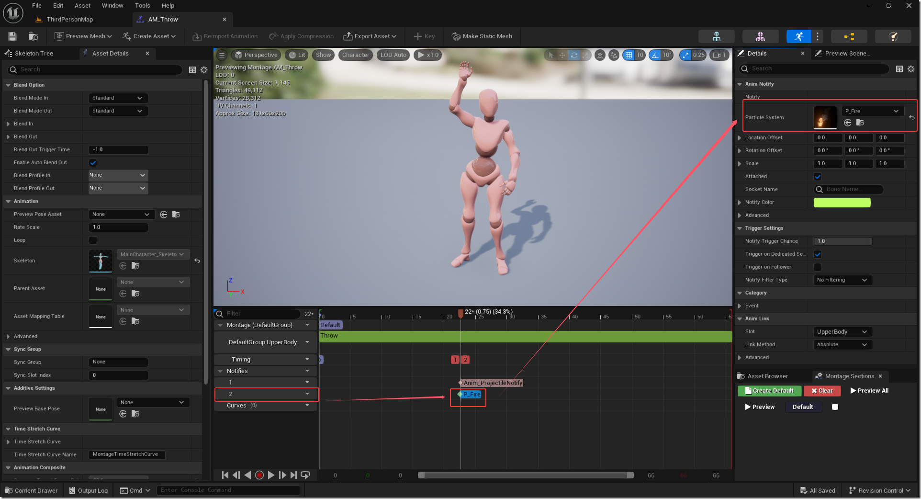Click the Create Default button
Viewport: 921px width, 499px height.
click(x=769, y=391)
